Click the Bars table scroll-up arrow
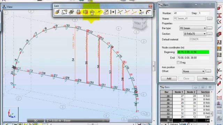The height and width of the screenshot is (125, 223). click(x=212, y=92)
